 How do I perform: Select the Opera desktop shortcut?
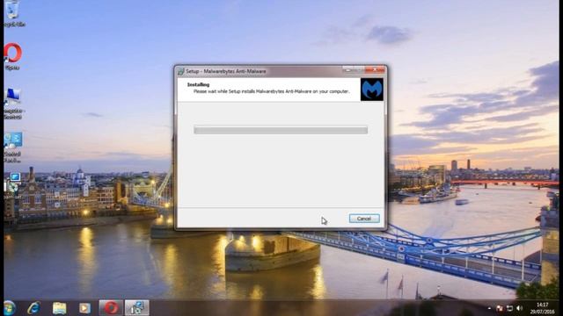click(x=13, y=56)
